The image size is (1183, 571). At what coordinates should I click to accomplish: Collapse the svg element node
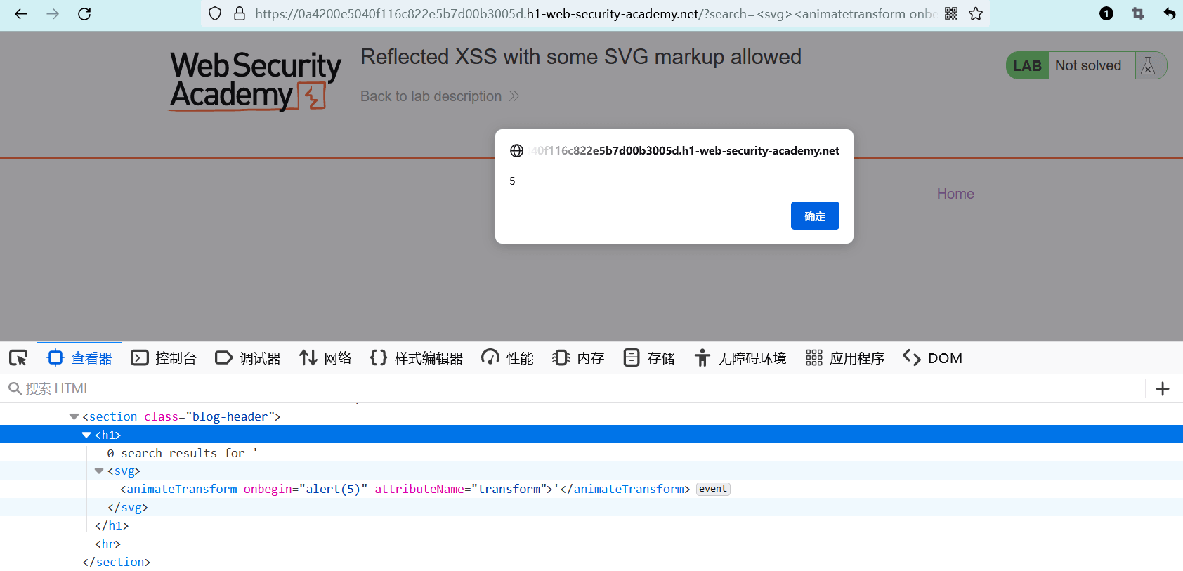[x=99, y=471]
